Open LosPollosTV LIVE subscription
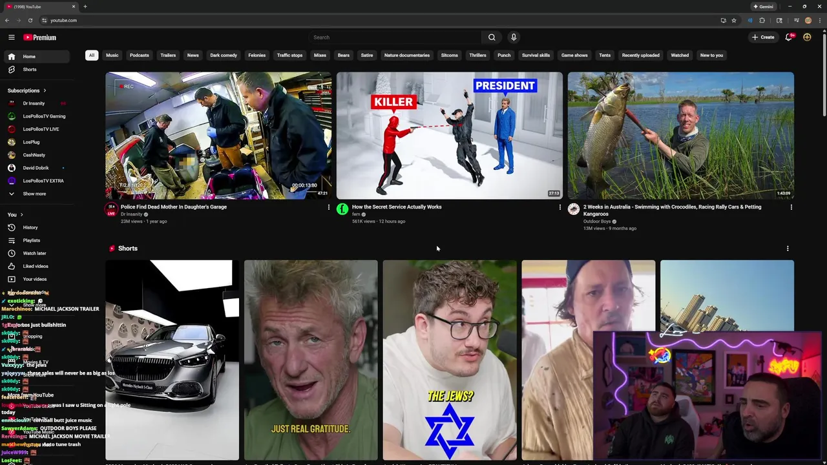827x465 pixels. pyautogui.click(x=37, y=129)
